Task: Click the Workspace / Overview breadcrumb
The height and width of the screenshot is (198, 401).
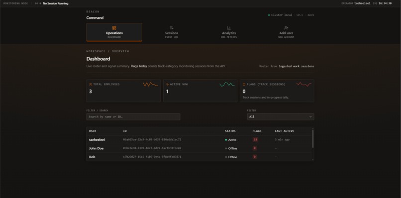Action: click(x=107, y=51)
